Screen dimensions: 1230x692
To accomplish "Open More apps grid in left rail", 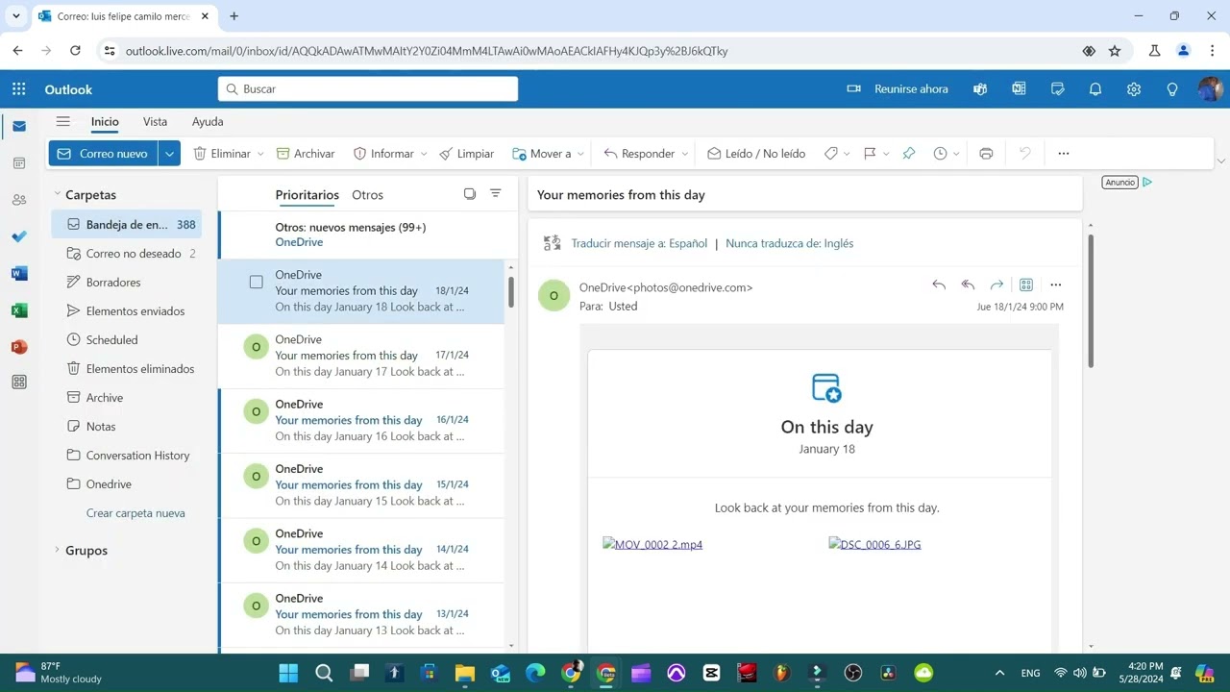I will point(18,383).
